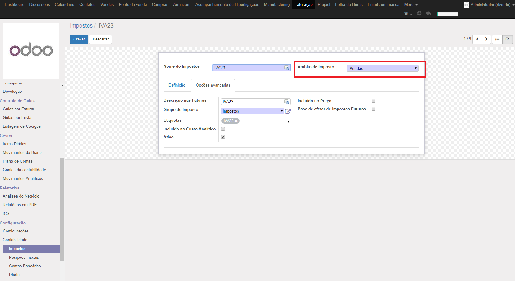Expand the Grupo de Imposto dropdown
This screenshot has height=281, width=515.
[252, 111]
